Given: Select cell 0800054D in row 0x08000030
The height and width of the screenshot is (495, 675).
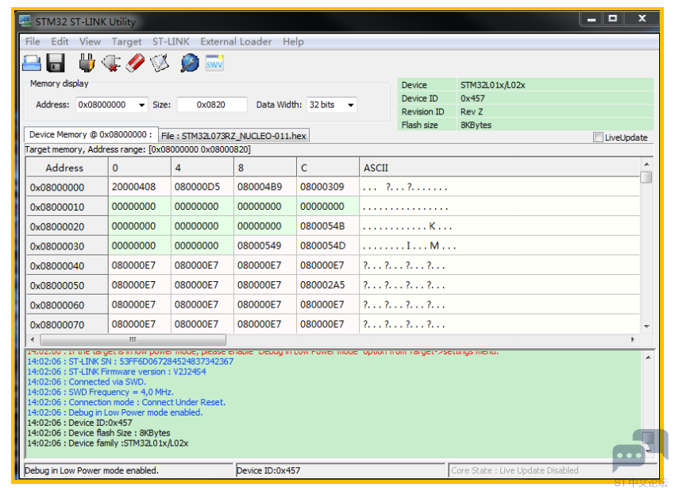Looking at the screenshot, I should click(328, 246).
